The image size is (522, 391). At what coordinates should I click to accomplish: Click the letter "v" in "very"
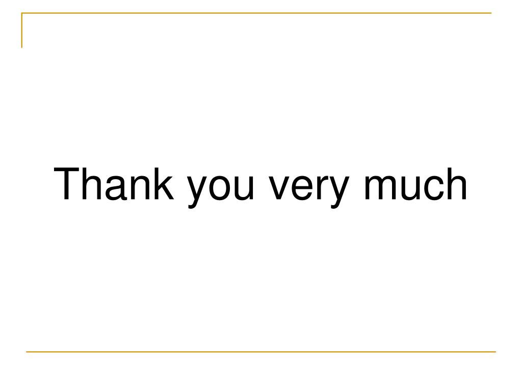[279, 188]
